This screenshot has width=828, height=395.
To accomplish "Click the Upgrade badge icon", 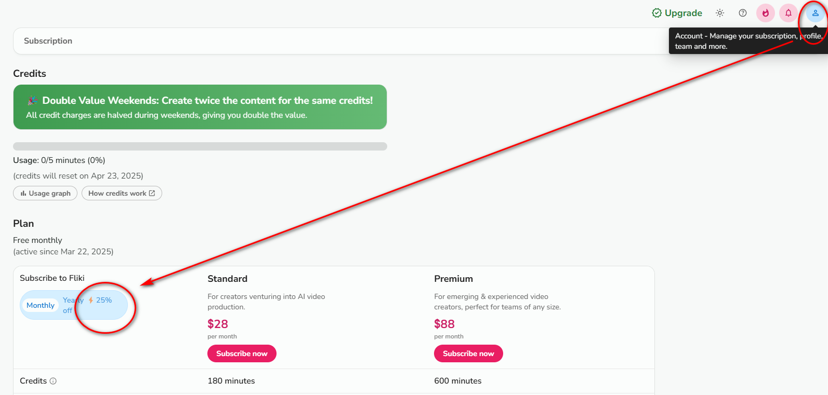I will (656, 13).
